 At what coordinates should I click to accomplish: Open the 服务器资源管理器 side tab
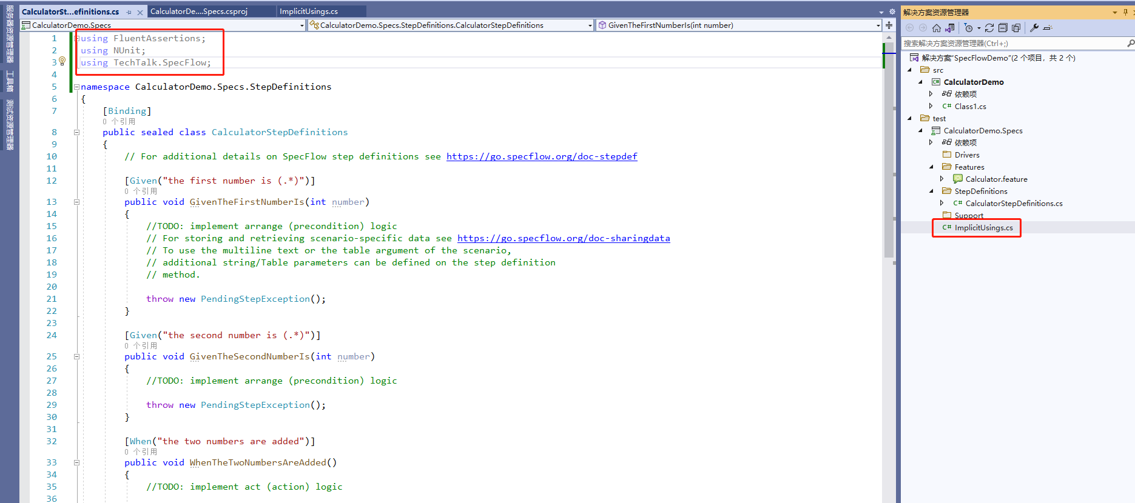click(10, 34)
